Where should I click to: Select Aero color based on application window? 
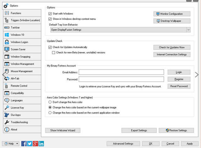pos(50,113)
